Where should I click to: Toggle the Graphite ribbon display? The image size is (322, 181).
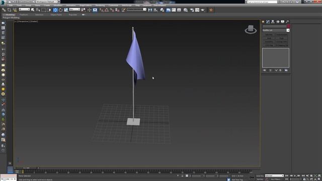pyautogui.click(x=168, y=10)
